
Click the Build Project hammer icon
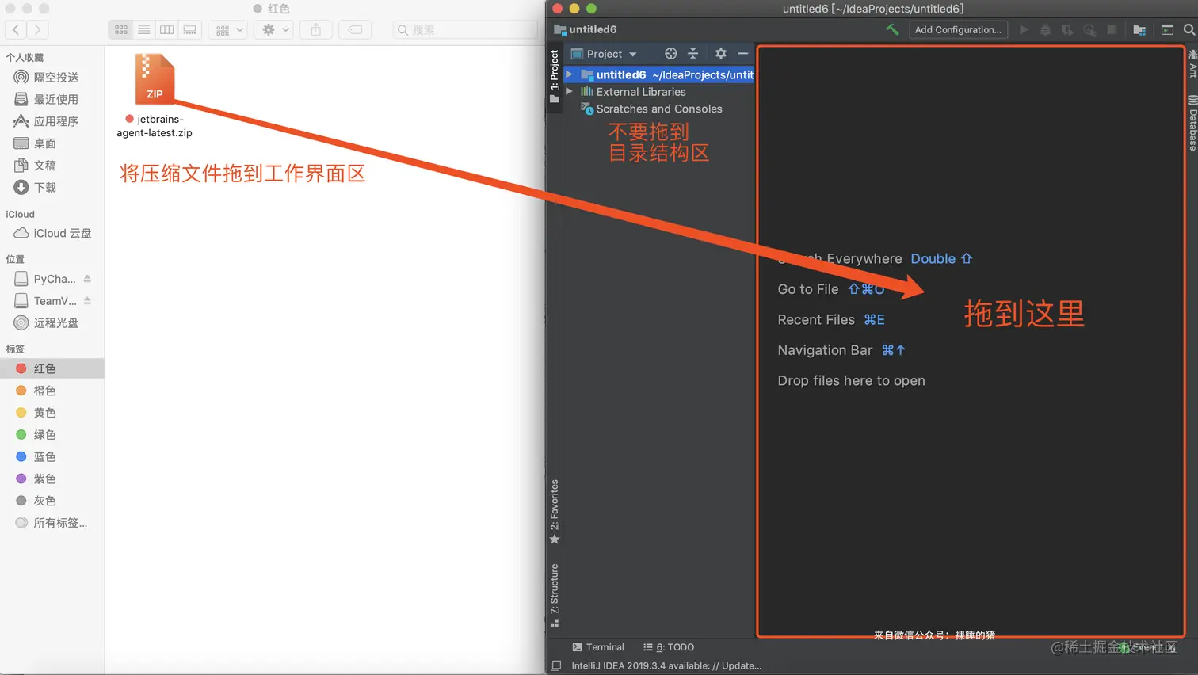point(892,29)
